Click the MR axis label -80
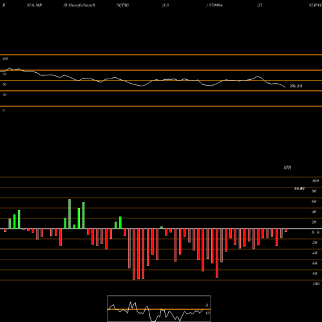The height and width of the screenshot is (322, 322). pyautogui.click(x=314, y=274)
